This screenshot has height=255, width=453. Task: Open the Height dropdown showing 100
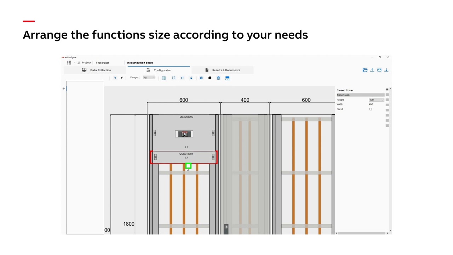click(x=376, y=100)
